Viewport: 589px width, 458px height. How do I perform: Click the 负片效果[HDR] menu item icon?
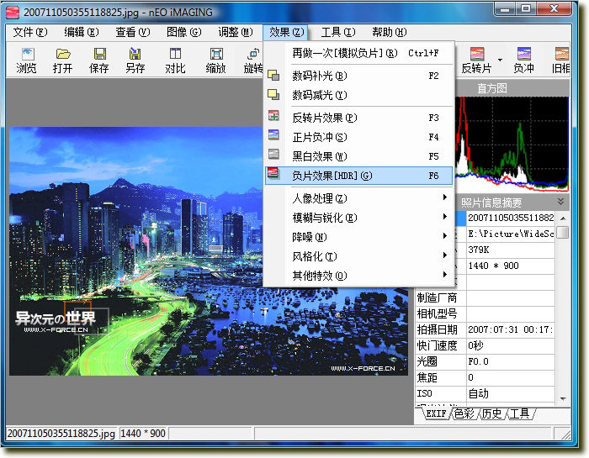(x=273, y=173)
